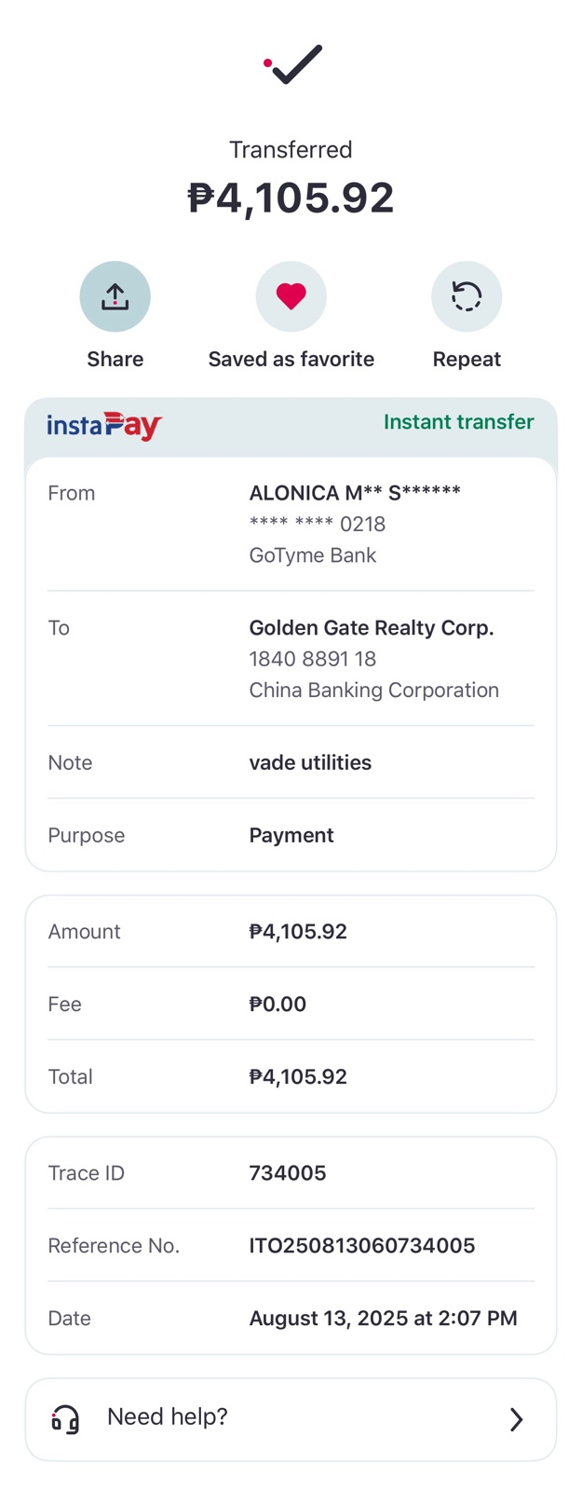582x1491 pixels.
Task: Tap the success checkmark icon
Action: 292,64
